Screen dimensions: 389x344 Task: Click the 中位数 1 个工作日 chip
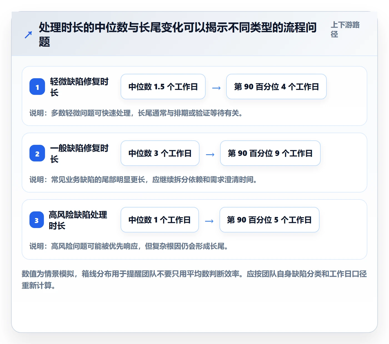(160, 220)
